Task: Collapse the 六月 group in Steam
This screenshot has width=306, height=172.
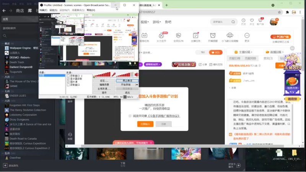Action: [x=3, y=101]
